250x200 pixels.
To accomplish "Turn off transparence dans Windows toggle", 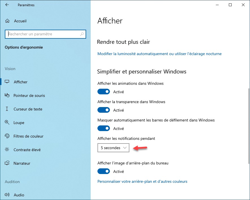I will pos(104,110).
